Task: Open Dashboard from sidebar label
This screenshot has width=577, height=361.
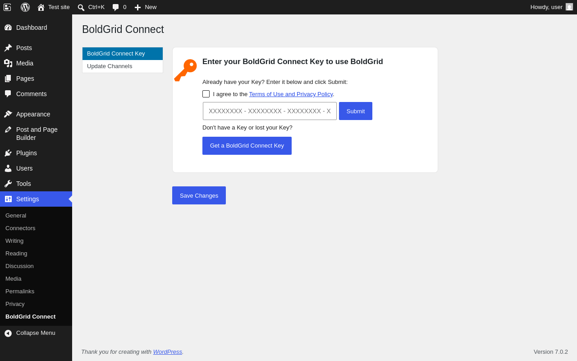Action: 32,28
